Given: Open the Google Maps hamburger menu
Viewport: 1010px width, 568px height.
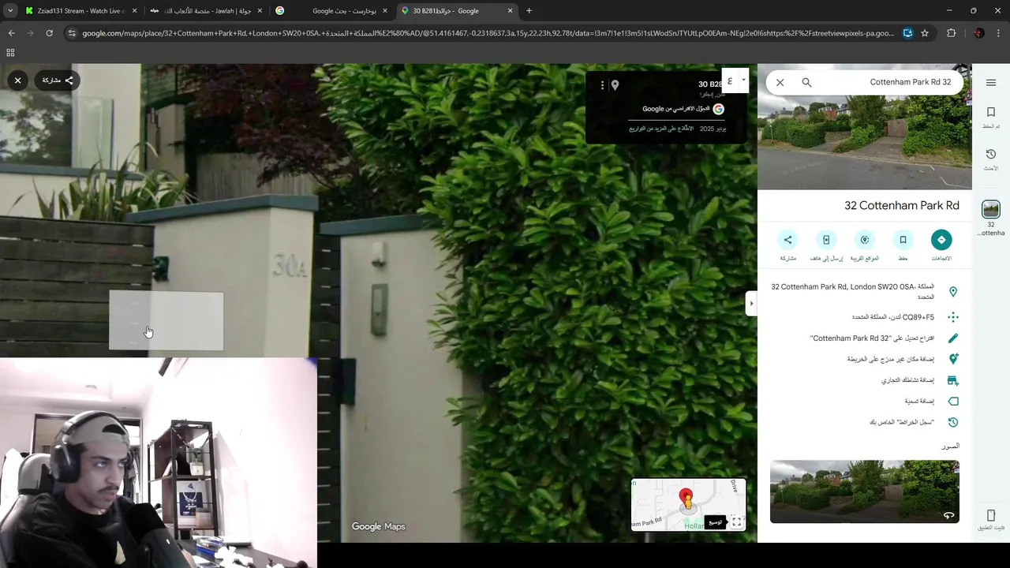Looking at the screenshot, I should [x=991, y=82].
